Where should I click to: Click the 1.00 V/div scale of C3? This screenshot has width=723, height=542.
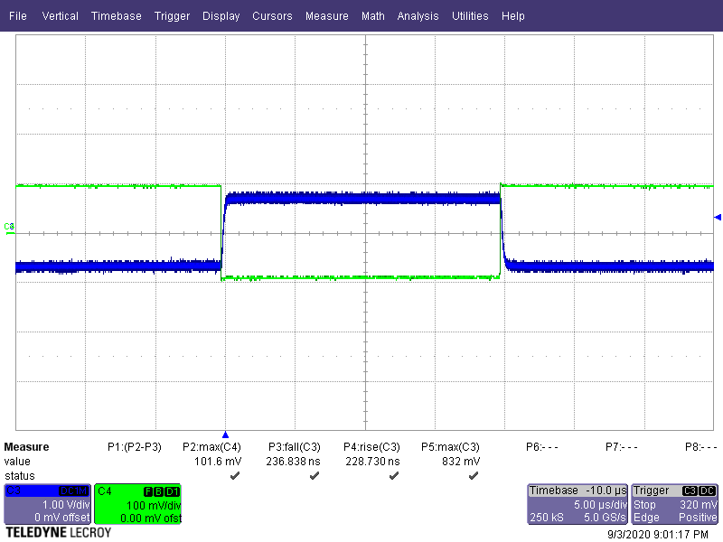pyautogui.click(x=66, y=505)
